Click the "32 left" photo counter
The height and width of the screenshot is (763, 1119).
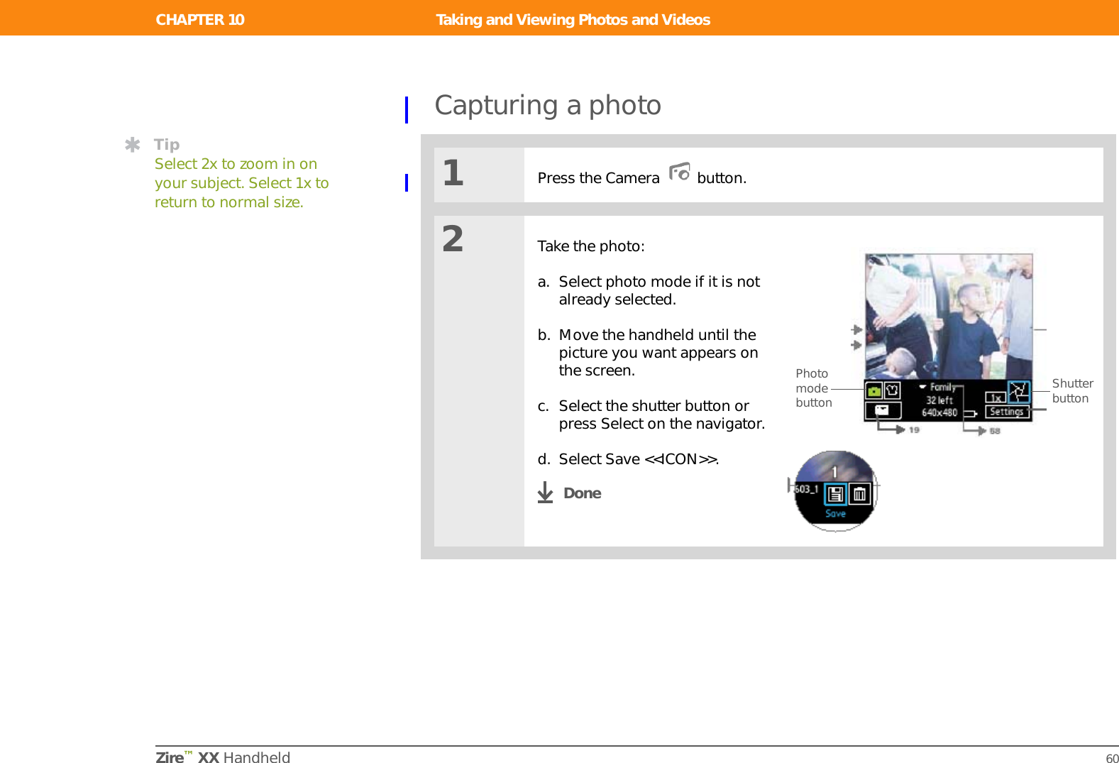(x=939, y=400)
